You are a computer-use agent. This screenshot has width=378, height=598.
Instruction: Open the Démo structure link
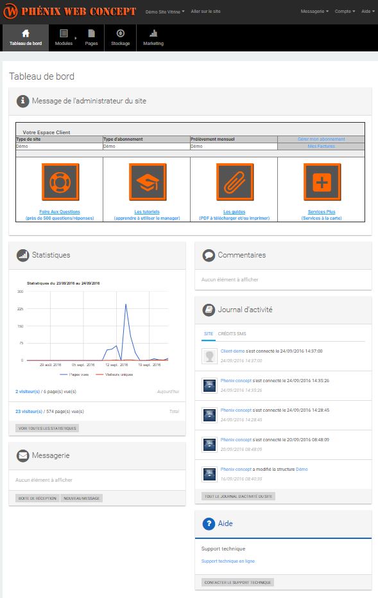tap(302, 469)
